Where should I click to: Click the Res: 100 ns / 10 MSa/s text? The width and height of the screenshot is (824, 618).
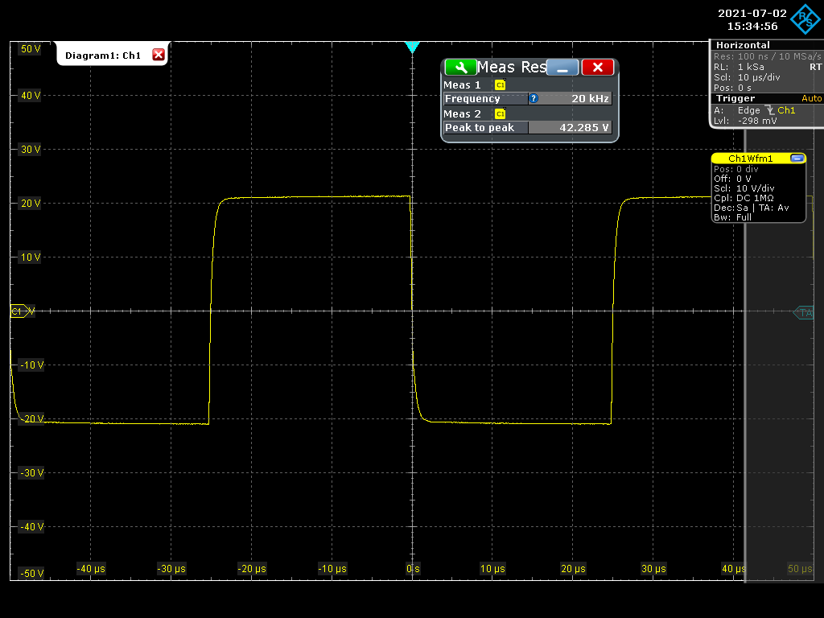(x=767, y=56)
